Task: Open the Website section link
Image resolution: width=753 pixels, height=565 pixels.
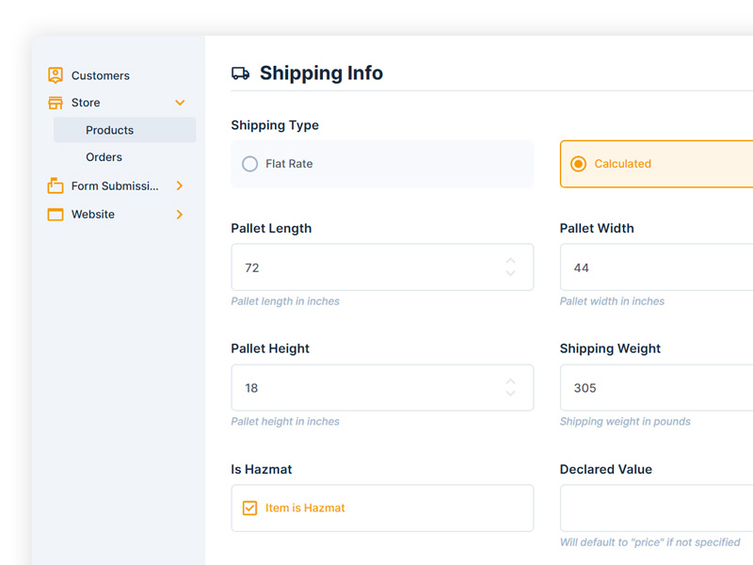Action: [93, 215]
